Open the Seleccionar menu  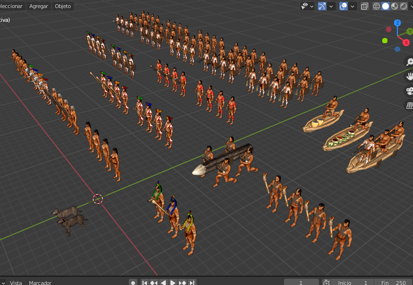(11, 6)
